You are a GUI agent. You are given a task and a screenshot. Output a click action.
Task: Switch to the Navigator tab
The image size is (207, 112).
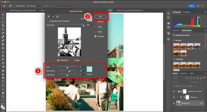pos(187,12)
